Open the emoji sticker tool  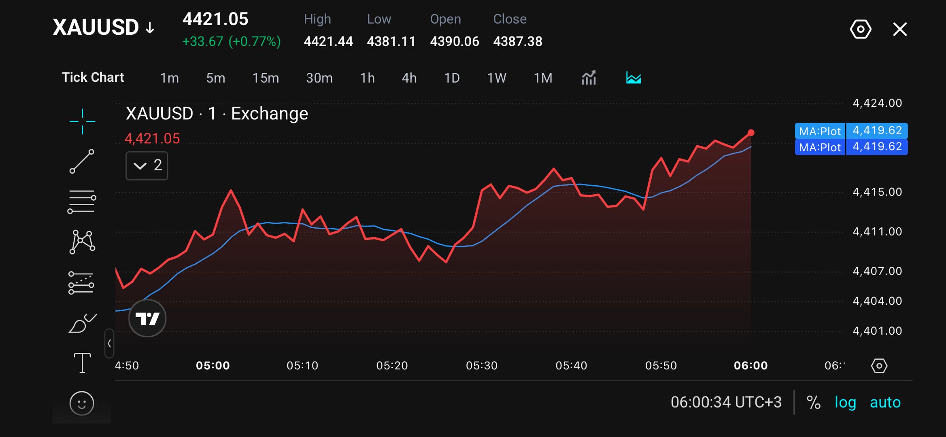point(82,403)
